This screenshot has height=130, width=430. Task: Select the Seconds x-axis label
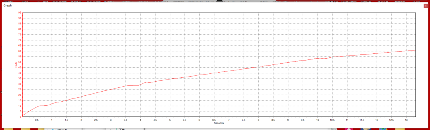[219, 123]
